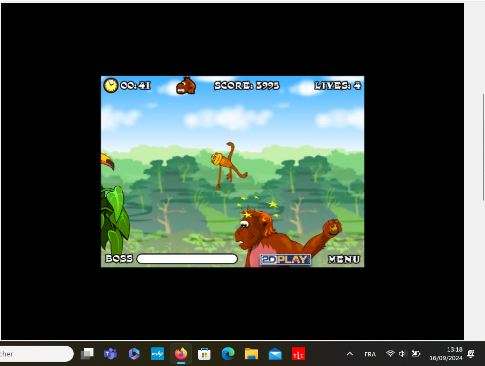Click the gorilla boss head icon
Screen dimensions: 485x366
(x=186, y=86)
